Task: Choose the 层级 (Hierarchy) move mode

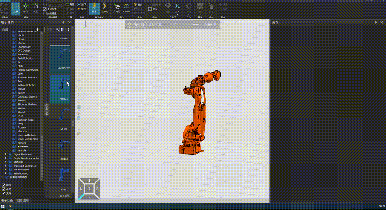Action: (94, 8)
